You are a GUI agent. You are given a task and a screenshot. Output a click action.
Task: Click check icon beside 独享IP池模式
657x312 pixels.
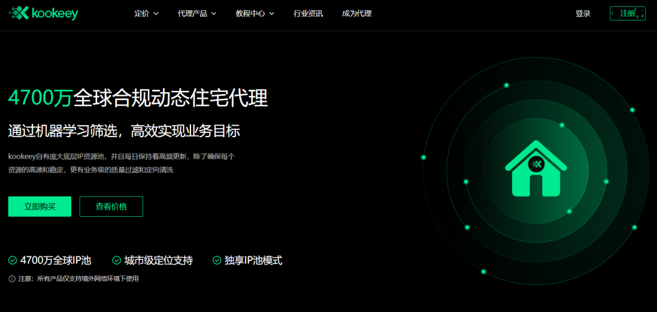pos(217,260)
